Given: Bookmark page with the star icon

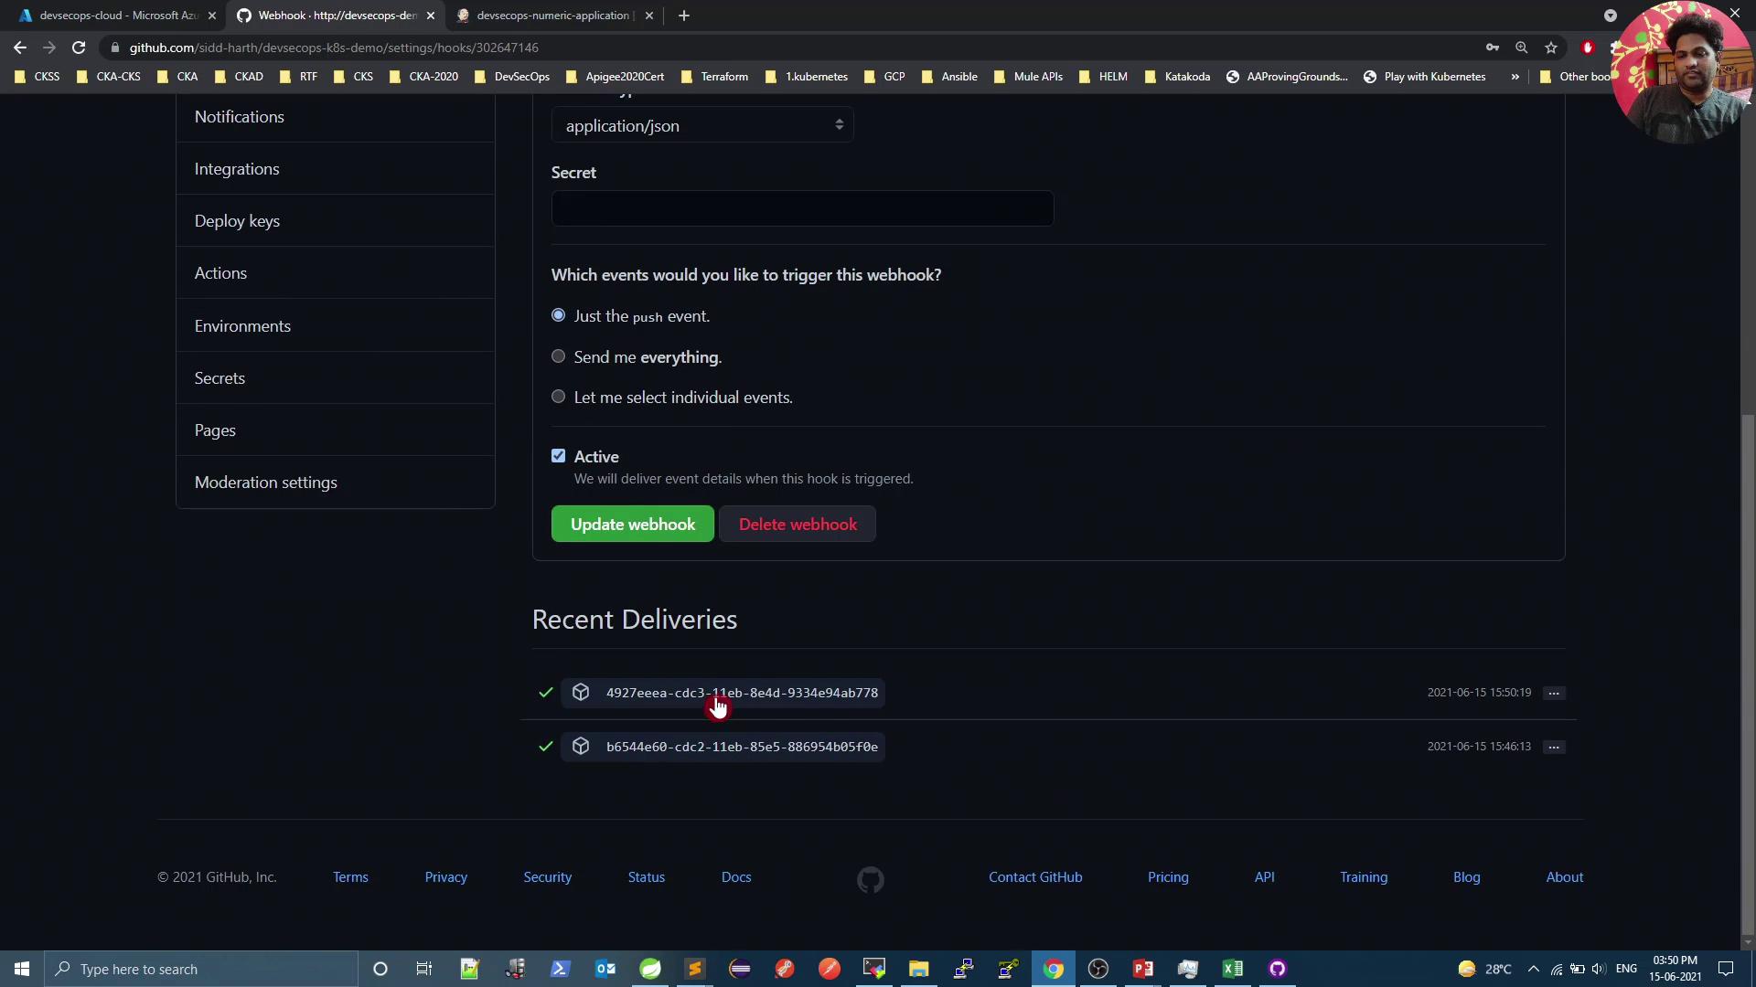Looking at the screenshot, I should 1551,48.
